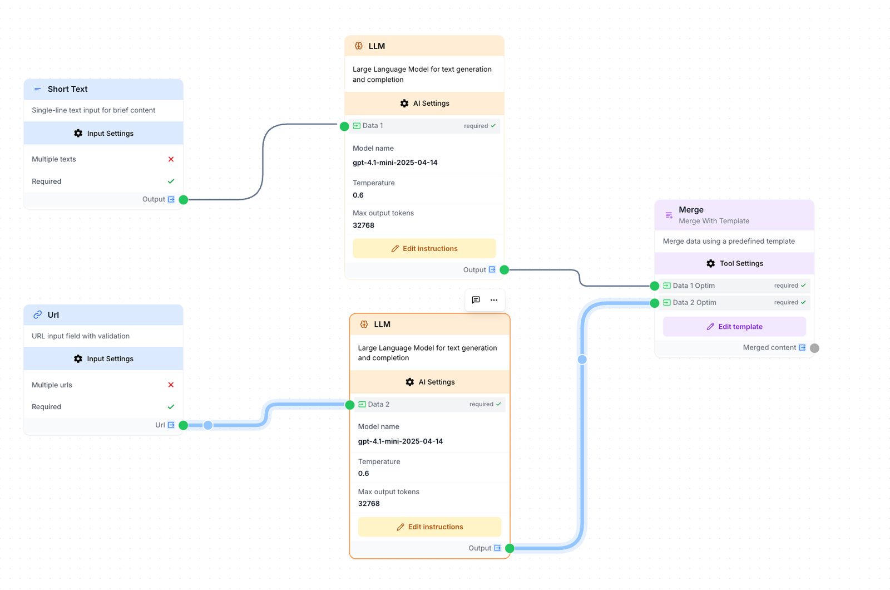Open the three-dots menu above lower LLM node
Screen dimensions: 890x590
pyautogui.click(x=494, y=300)
